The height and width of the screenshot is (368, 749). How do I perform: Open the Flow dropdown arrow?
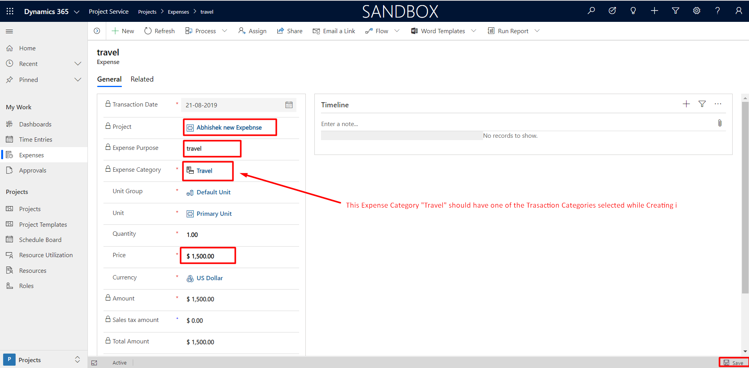397,31
